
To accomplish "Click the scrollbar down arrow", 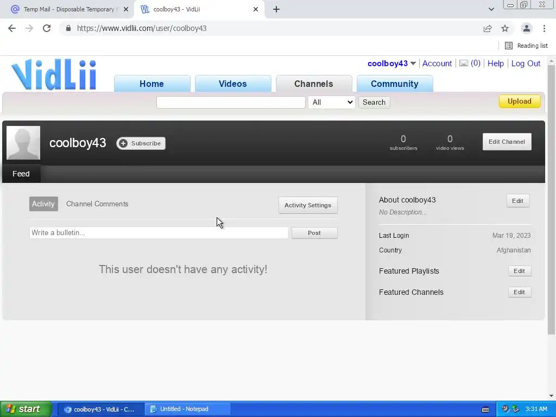I will 551,395.
